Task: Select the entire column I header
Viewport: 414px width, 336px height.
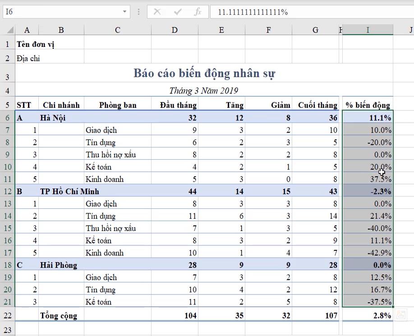Action: [368, 29]
